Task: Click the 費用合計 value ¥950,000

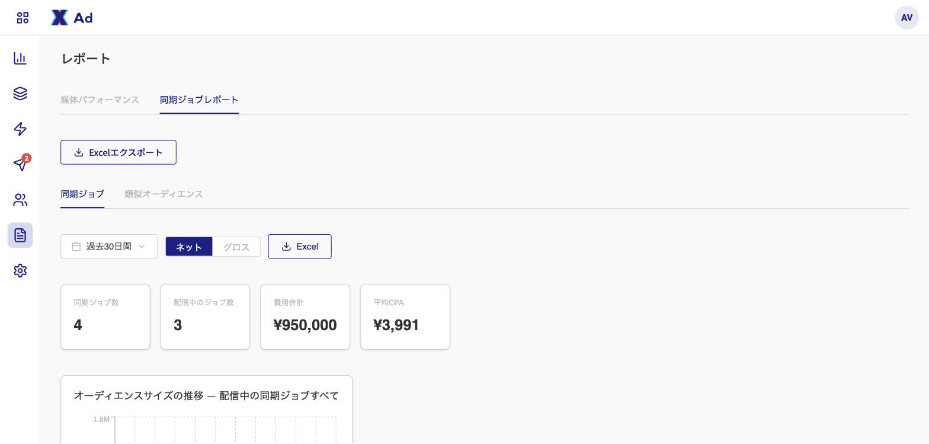Action: [x=305, y=325]
